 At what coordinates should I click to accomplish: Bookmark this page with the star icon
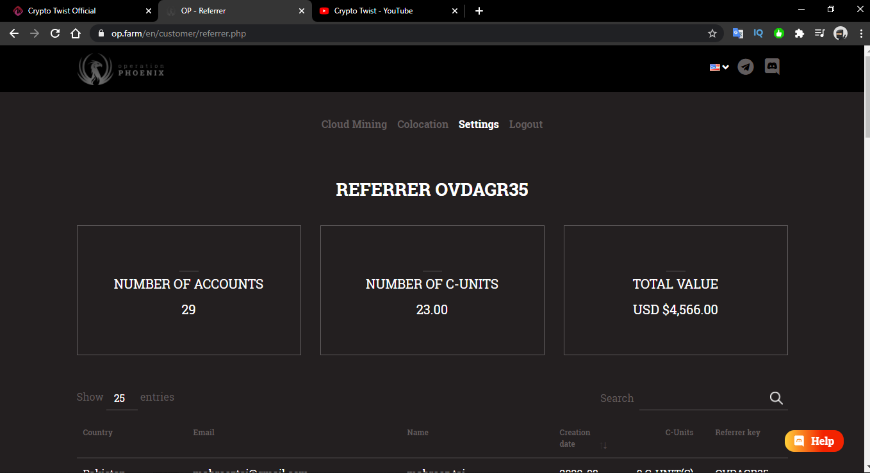point(712,33)
